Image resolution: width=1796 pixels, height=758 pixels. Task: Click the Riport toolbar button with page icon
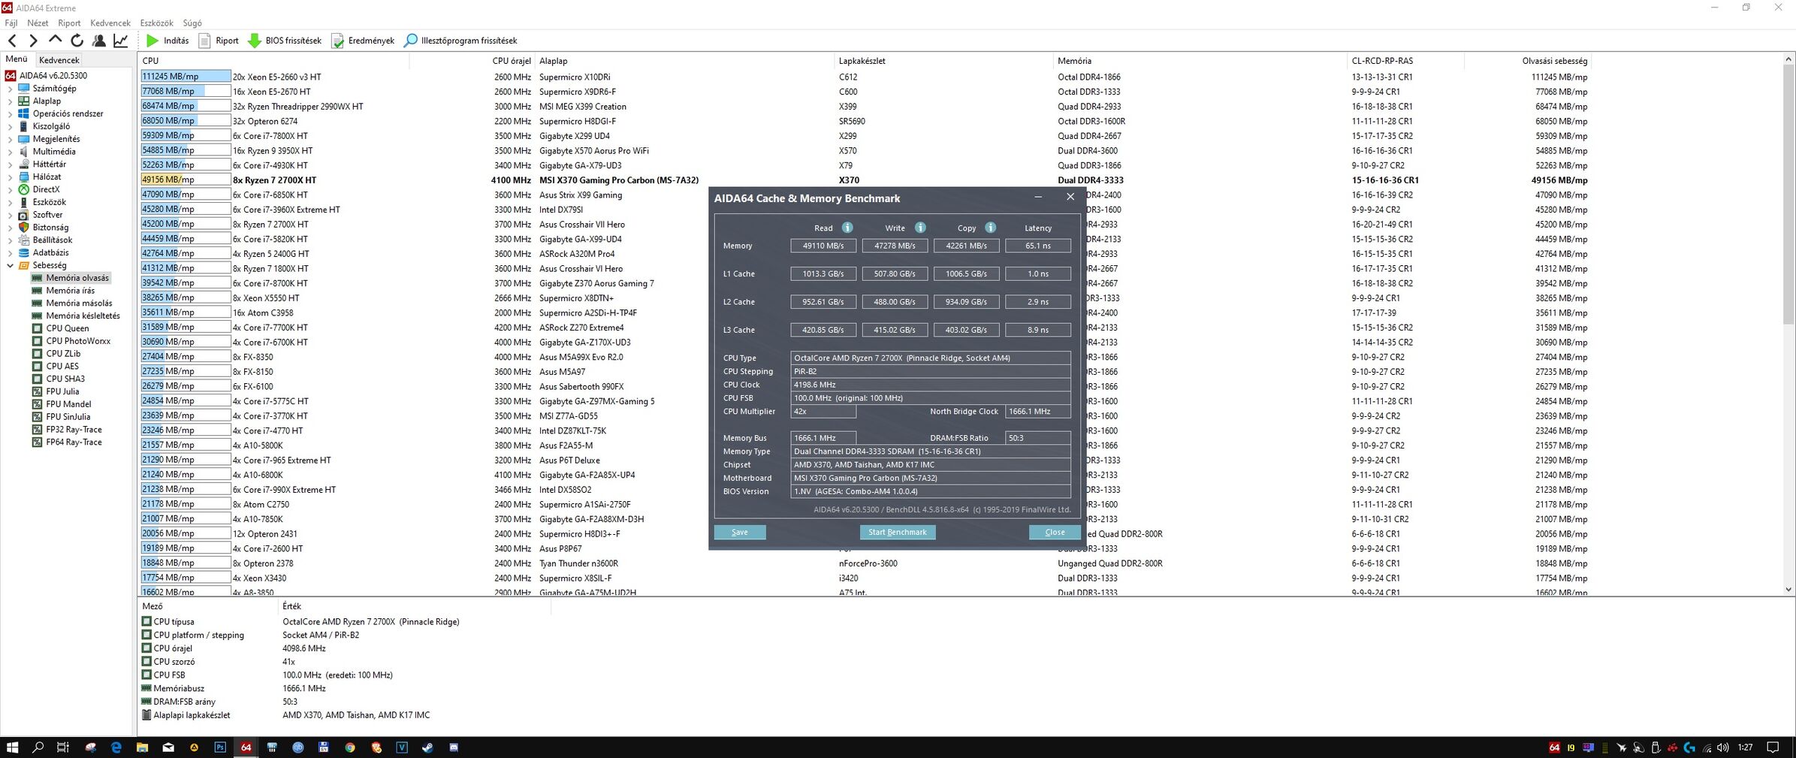(219, 41)
